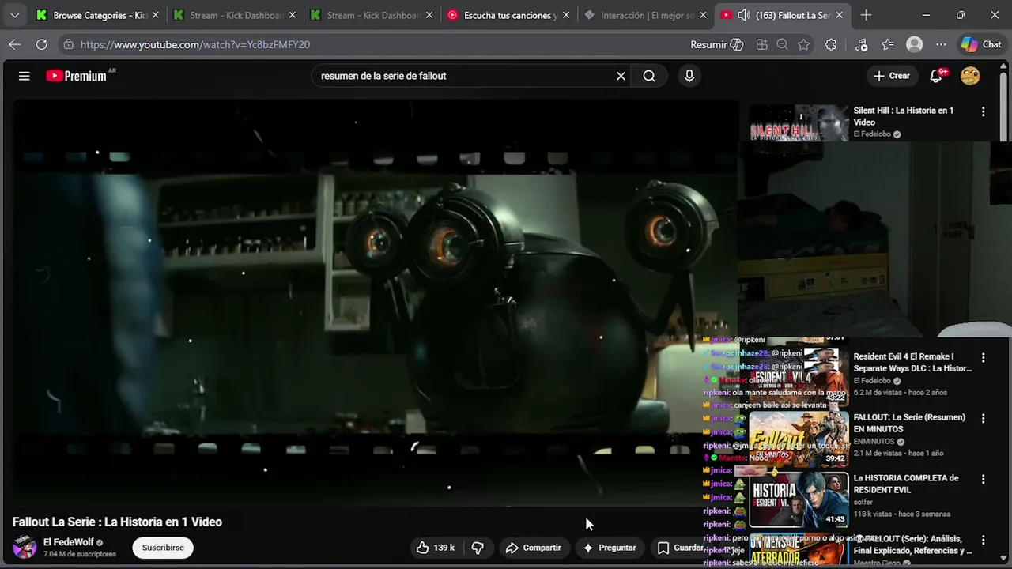Open options menu for Silent Hill video
1012x569 pixels.
coord(983,112)
